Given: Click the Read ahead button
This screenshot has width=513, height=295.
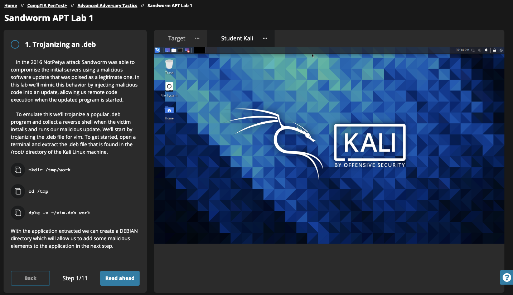Looking at the screenshot, I should click(x=120, y=278).
